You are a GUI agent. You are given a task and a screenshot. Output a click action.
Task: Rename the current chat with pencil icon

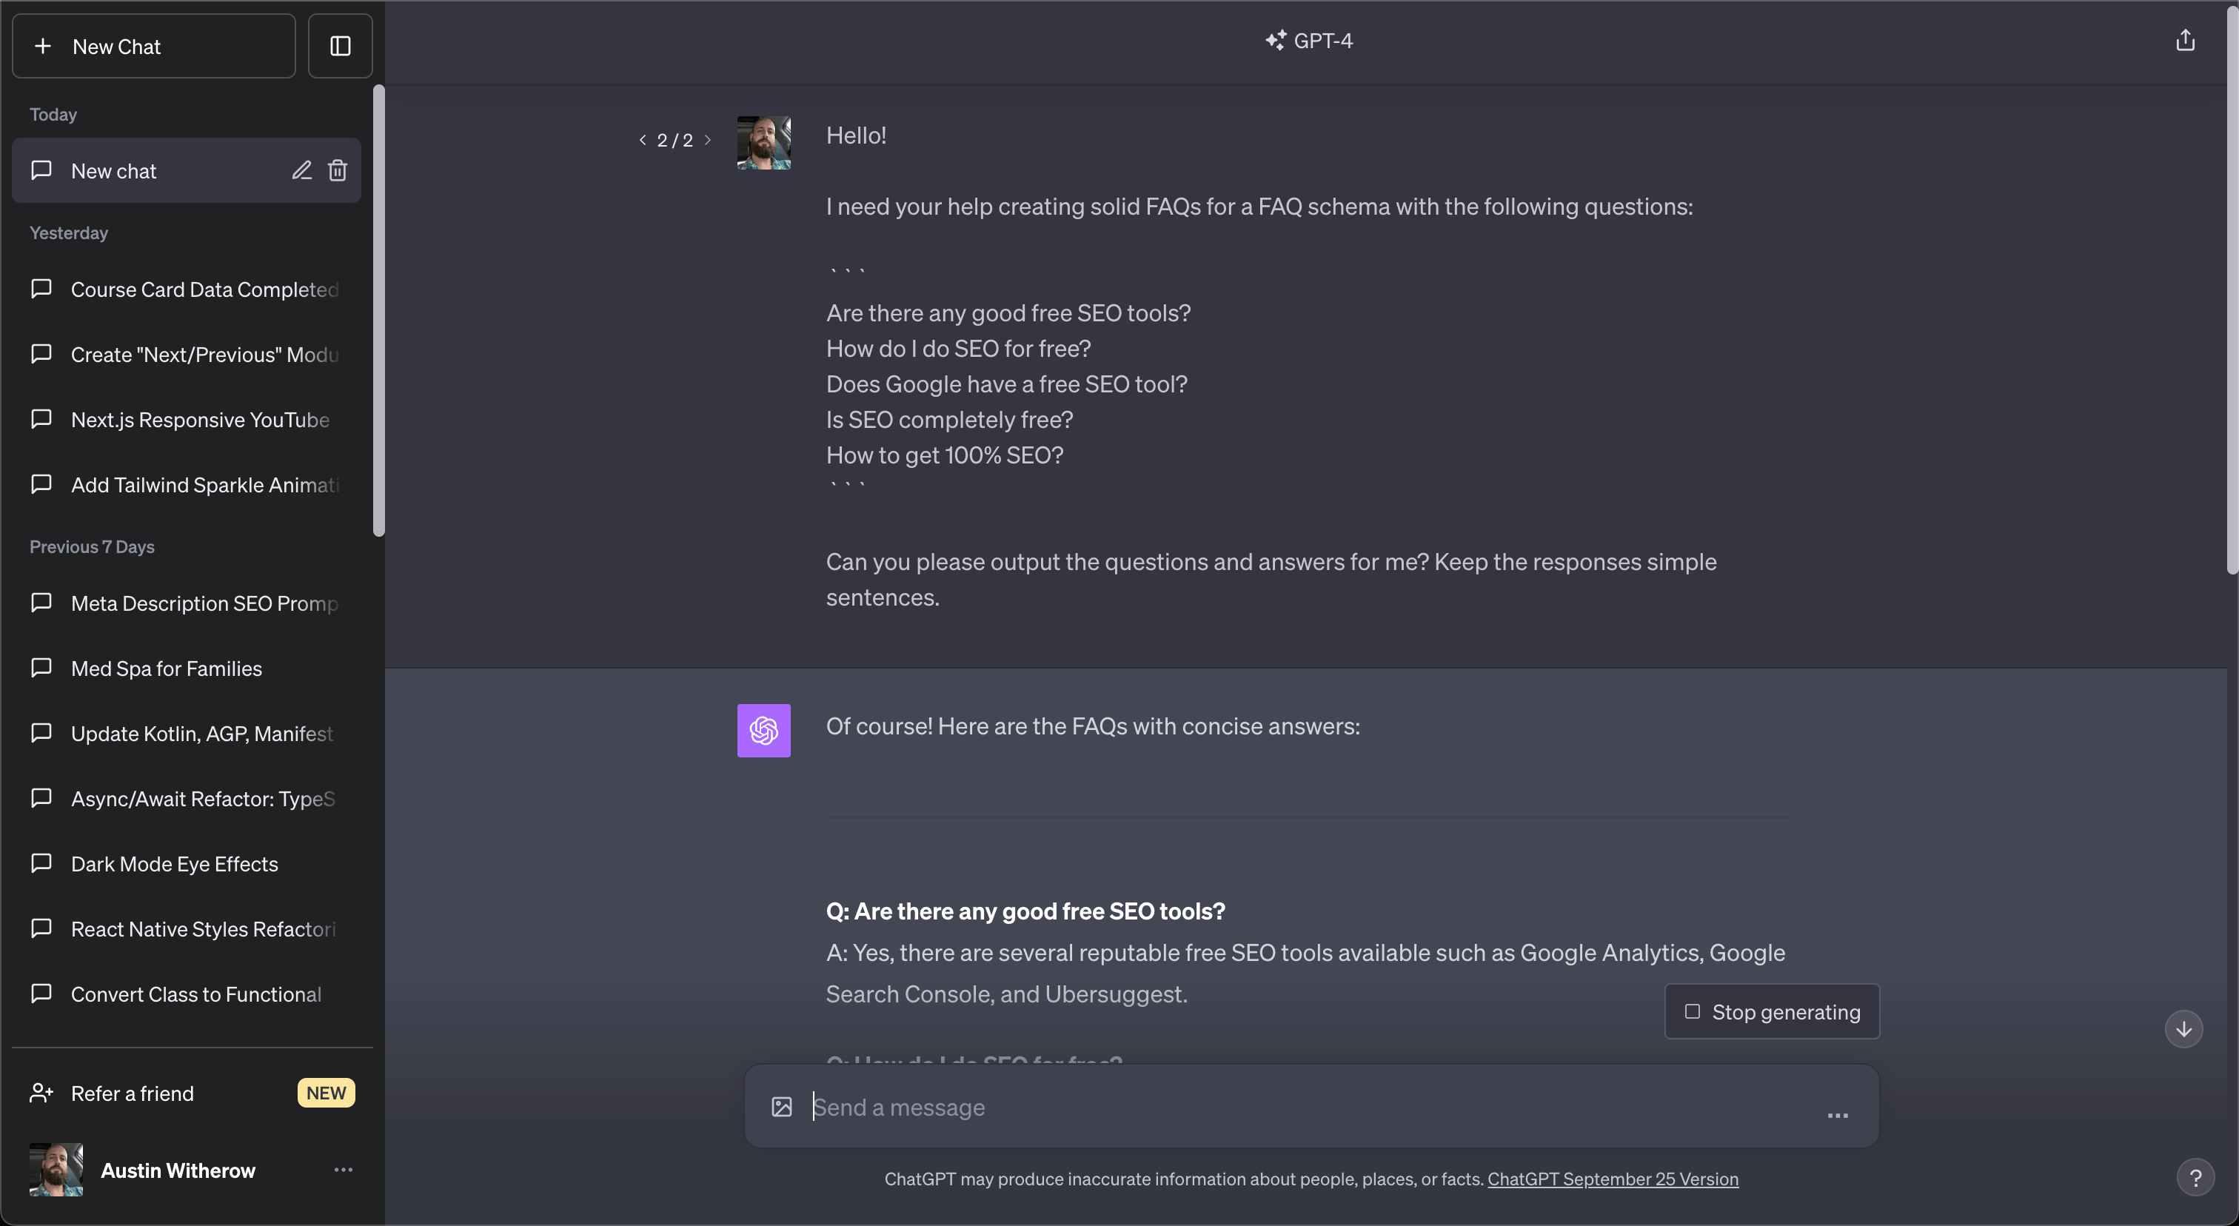[x=301, y=170]
